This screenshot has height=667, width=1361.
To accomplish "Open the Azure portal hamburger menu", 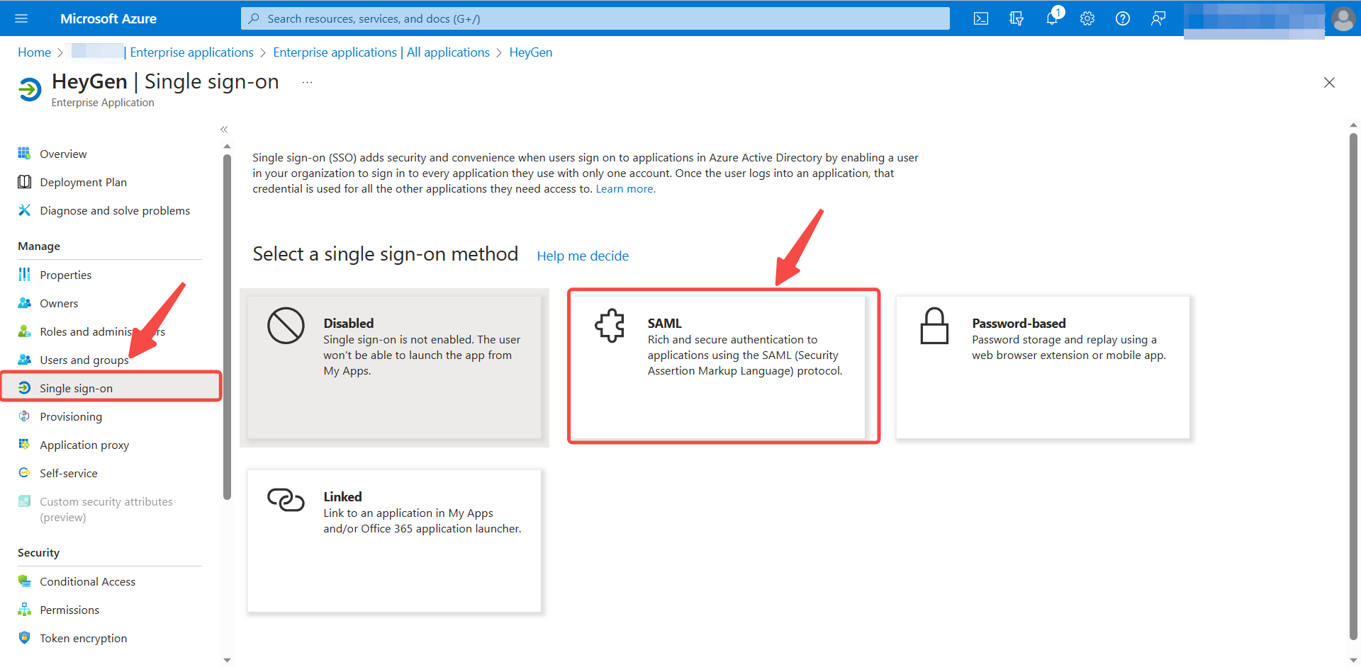I will coord(21,18).
